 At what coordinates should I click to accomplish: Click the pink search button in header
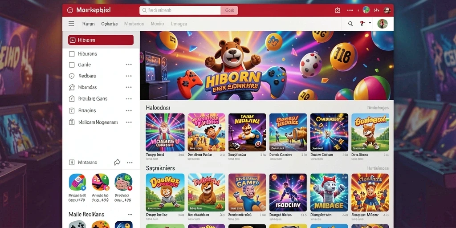(229, 11)
